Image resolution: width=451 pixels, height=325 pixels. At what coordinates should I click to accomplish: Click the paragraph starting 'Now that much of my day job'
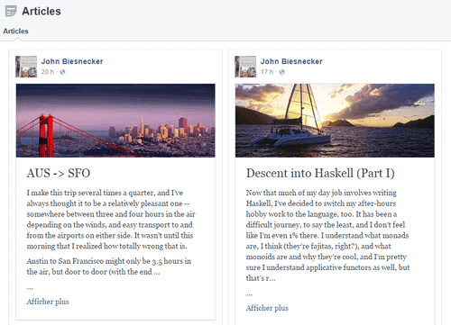(x=327, y=236)
